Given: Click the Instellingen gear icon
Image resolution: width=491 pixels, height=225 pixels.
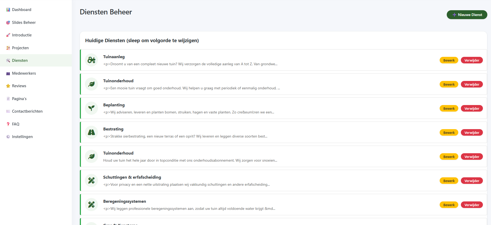Looking at the screenshot, I should (x=8, y=137).
